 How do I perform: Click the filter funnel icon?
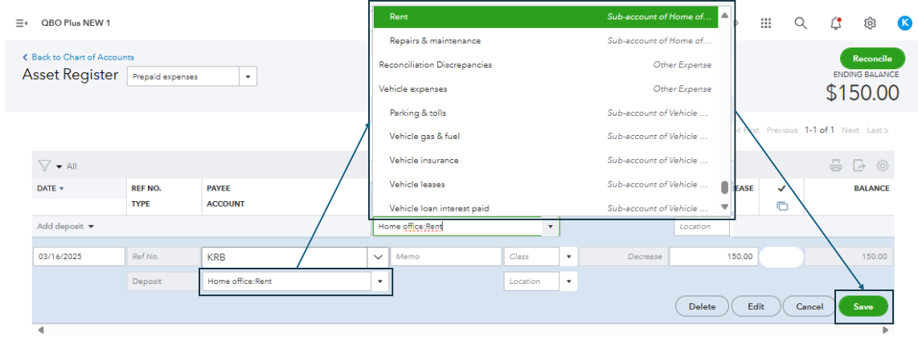pyautogui.click(x=45, y=166)
